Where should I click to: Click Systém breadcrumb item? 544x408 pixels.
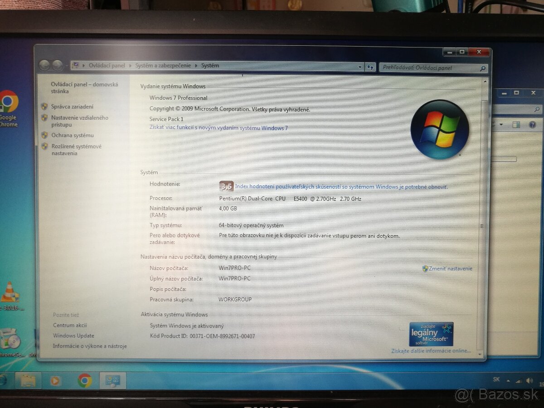(210, 66)
